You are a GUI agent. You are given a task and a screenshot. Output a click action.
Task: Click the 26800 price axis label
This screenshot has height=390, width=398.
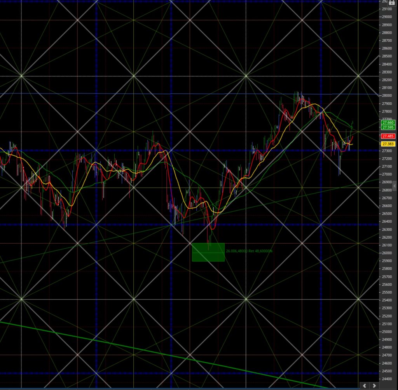[387, 190]
